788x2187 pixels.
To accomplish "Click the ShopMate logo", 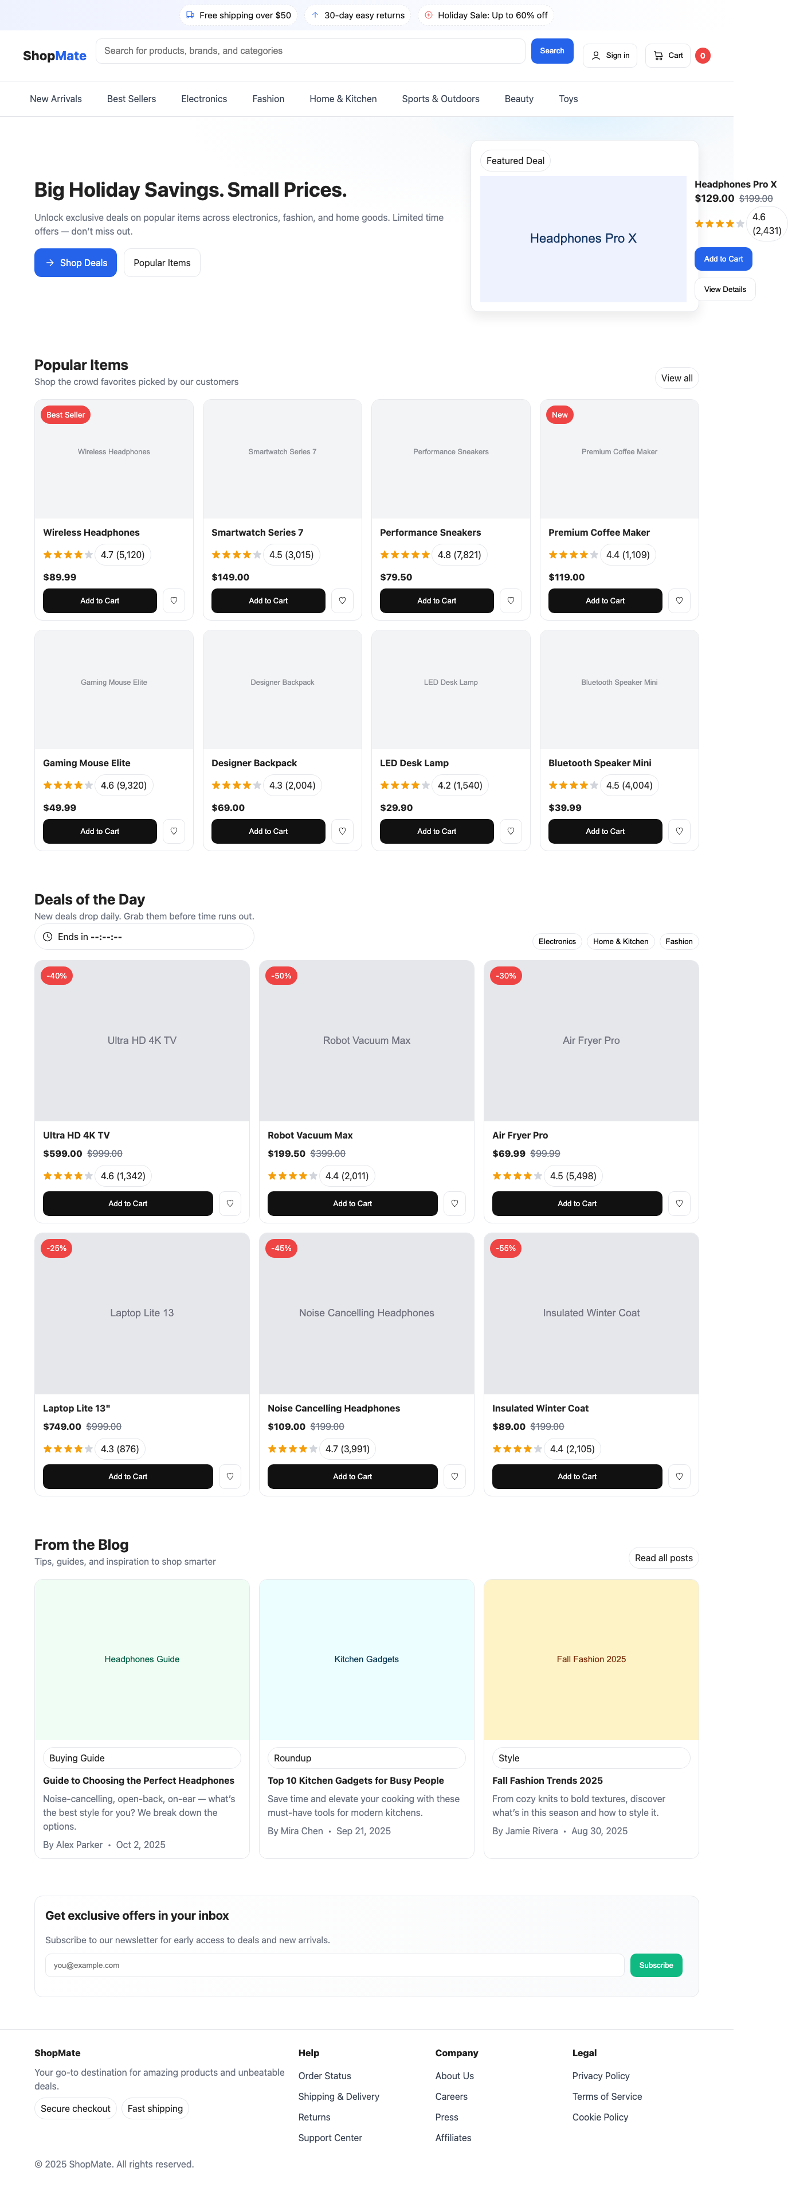I will pos(54,55).
